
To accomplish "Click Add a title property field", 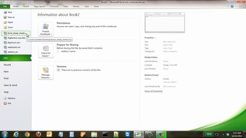I will (x=168, y=45).
